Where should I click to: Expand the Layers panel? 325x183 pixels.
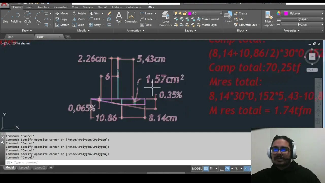(191, 30)
